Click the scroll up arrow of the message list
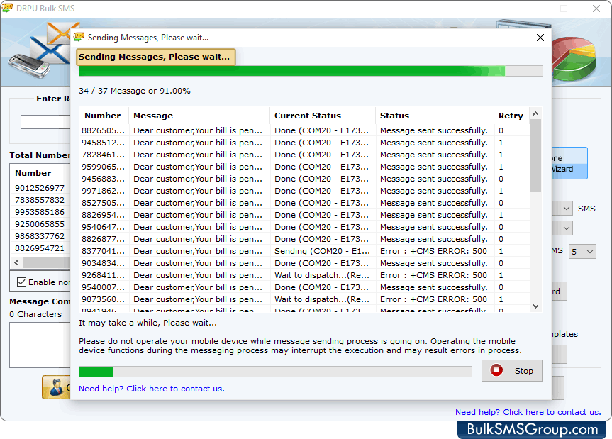612x439 pixels. click(x=535, y=113)
